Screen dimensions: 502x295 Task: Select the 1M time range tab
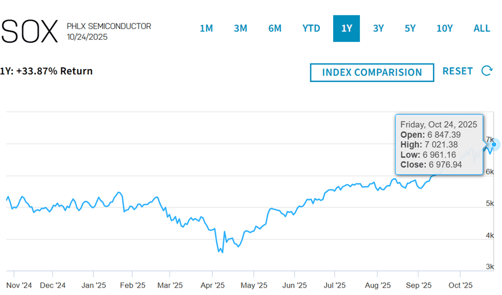(206, 28)
